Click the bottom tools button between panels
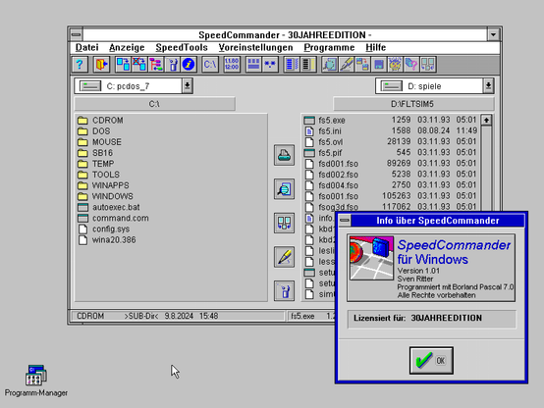Viewport: 544px width, 408px height. (284, 290)
